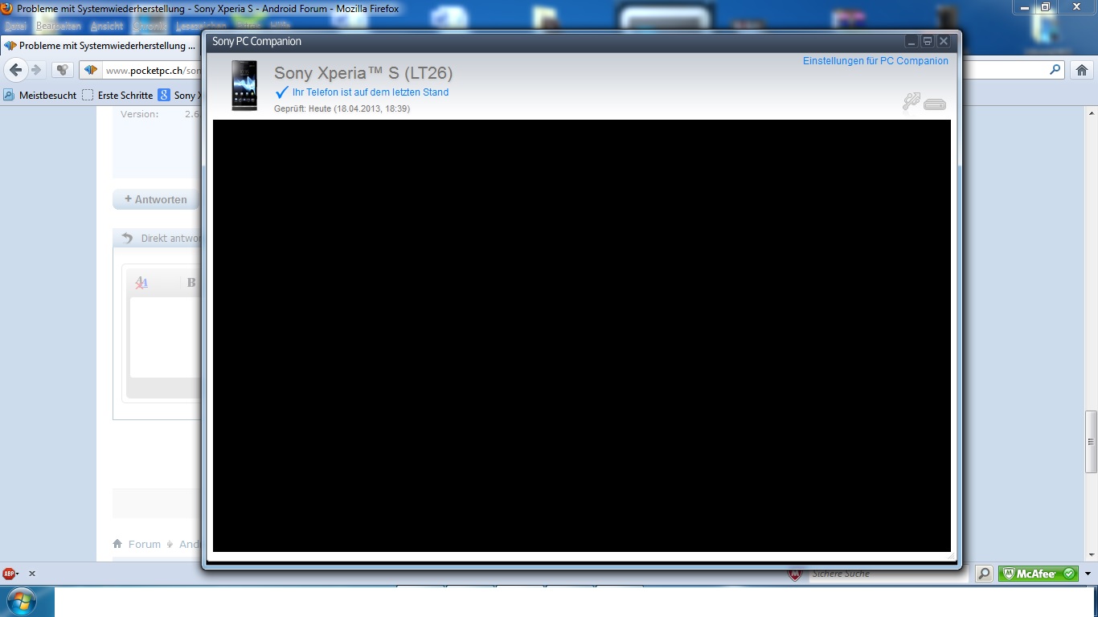Viewport: 1098px width, 617px height.
Task: Click the Firefox icon beside the back/forward arrows
Action: click(x=63, y=70)
